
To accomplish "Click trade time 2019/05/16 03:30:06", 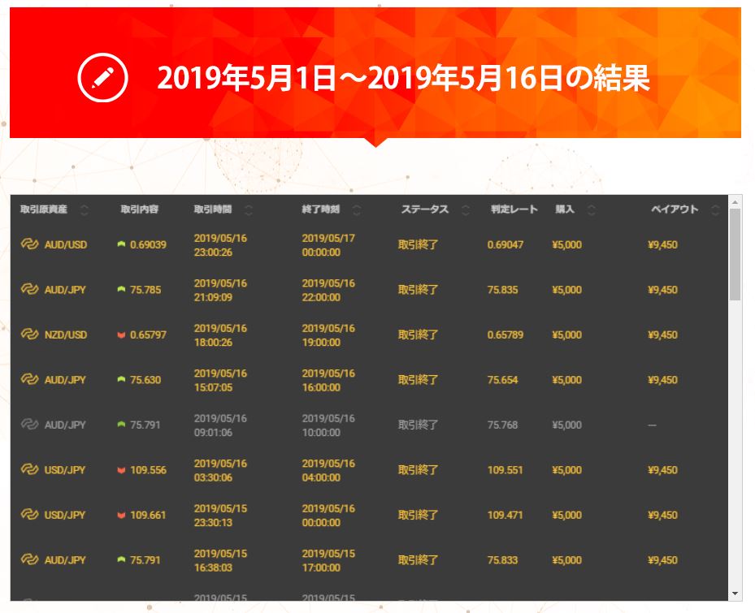I will click(220, 471).
